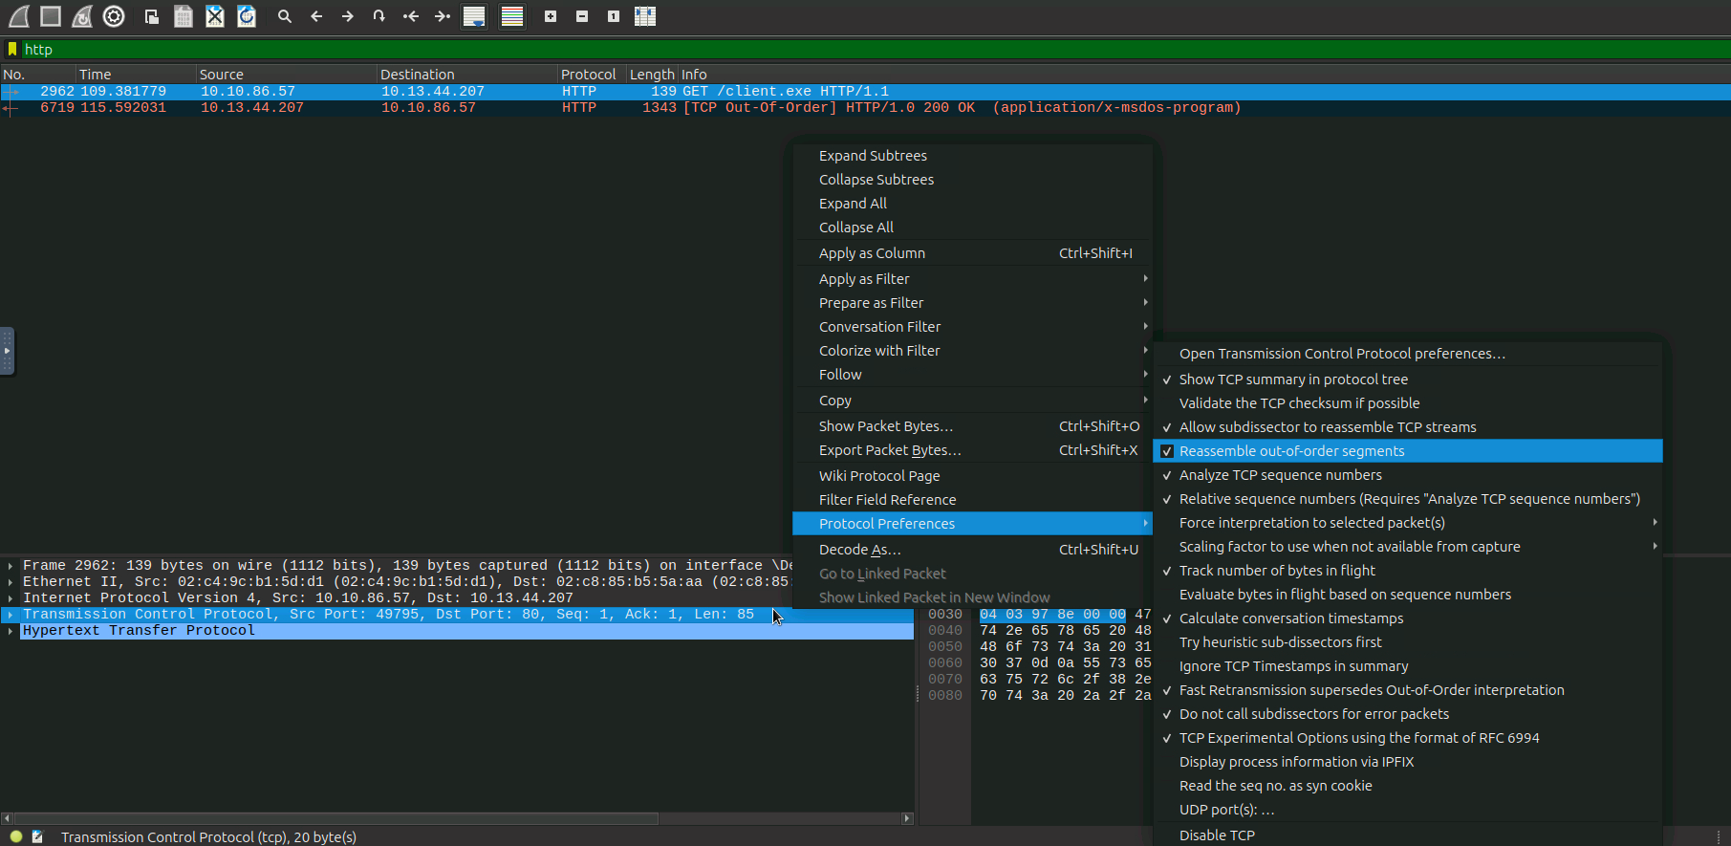Expand the Frame 2962 tree node
Viewport: 1731px width, 846px height.
pyautogui.click(x=11, y=566)
